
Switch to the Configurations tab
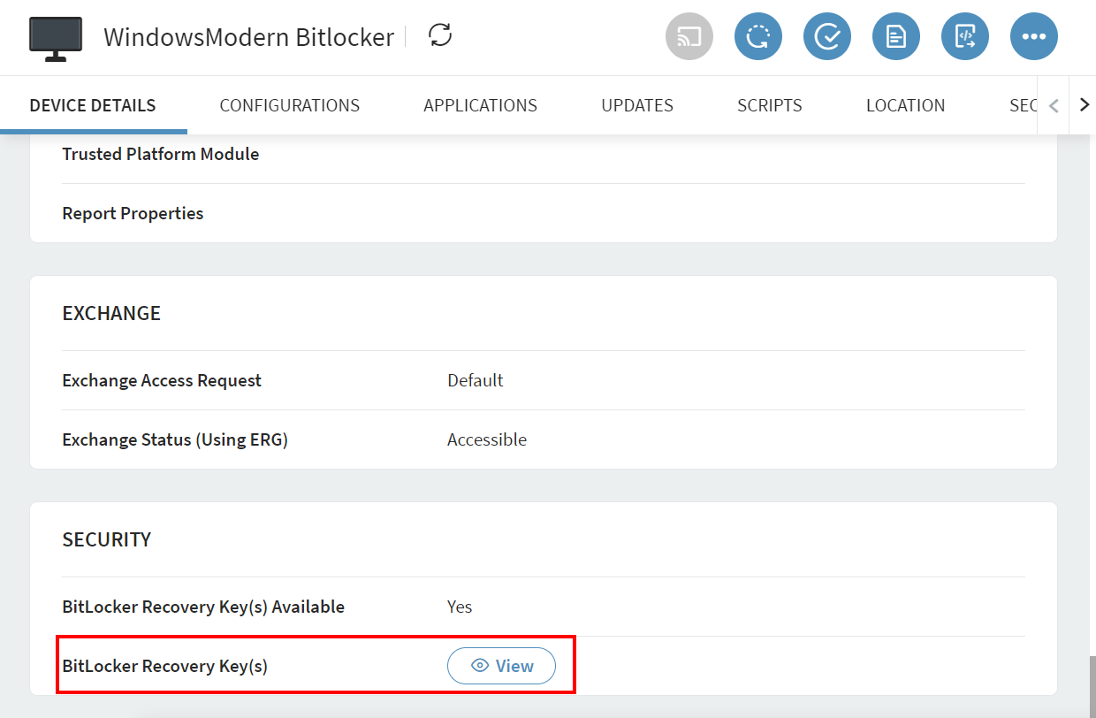pos(289,105)
